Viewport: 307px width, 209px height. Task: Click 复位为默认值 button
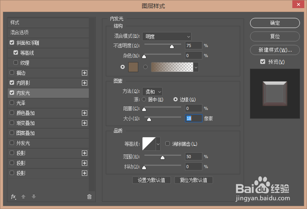click(x=193, y=180)
